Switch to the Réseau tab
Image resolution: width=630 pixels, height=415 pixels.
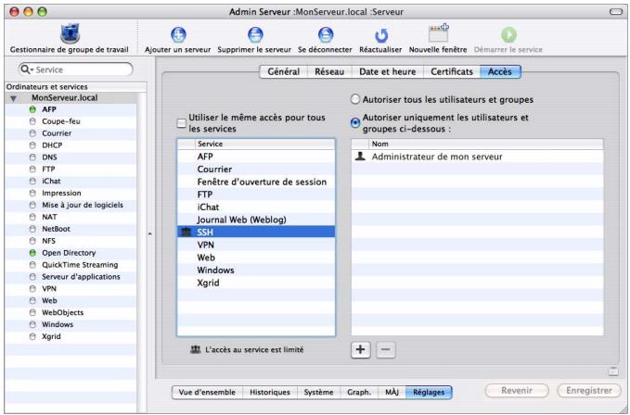click(x=329, y=71)
